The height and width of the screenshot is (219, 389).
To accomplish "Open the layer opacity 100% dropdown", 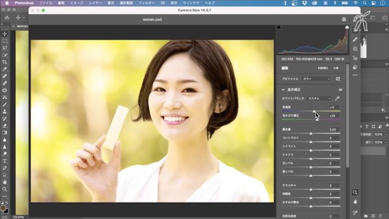I will [x=387, y=134].
